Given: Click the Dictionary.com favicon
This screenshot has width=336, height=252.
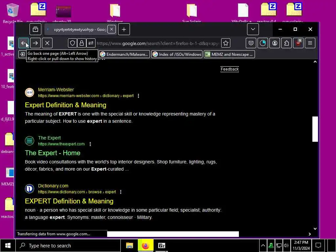Looking at the screenshot, I should pos(30,189).
